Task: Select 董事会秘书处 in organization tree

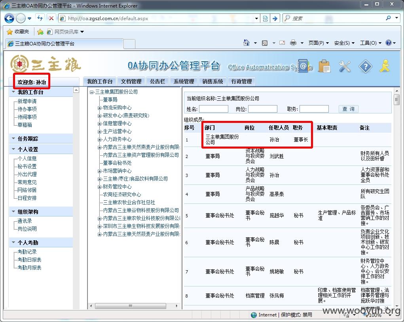Action: [x=117, y=163]
